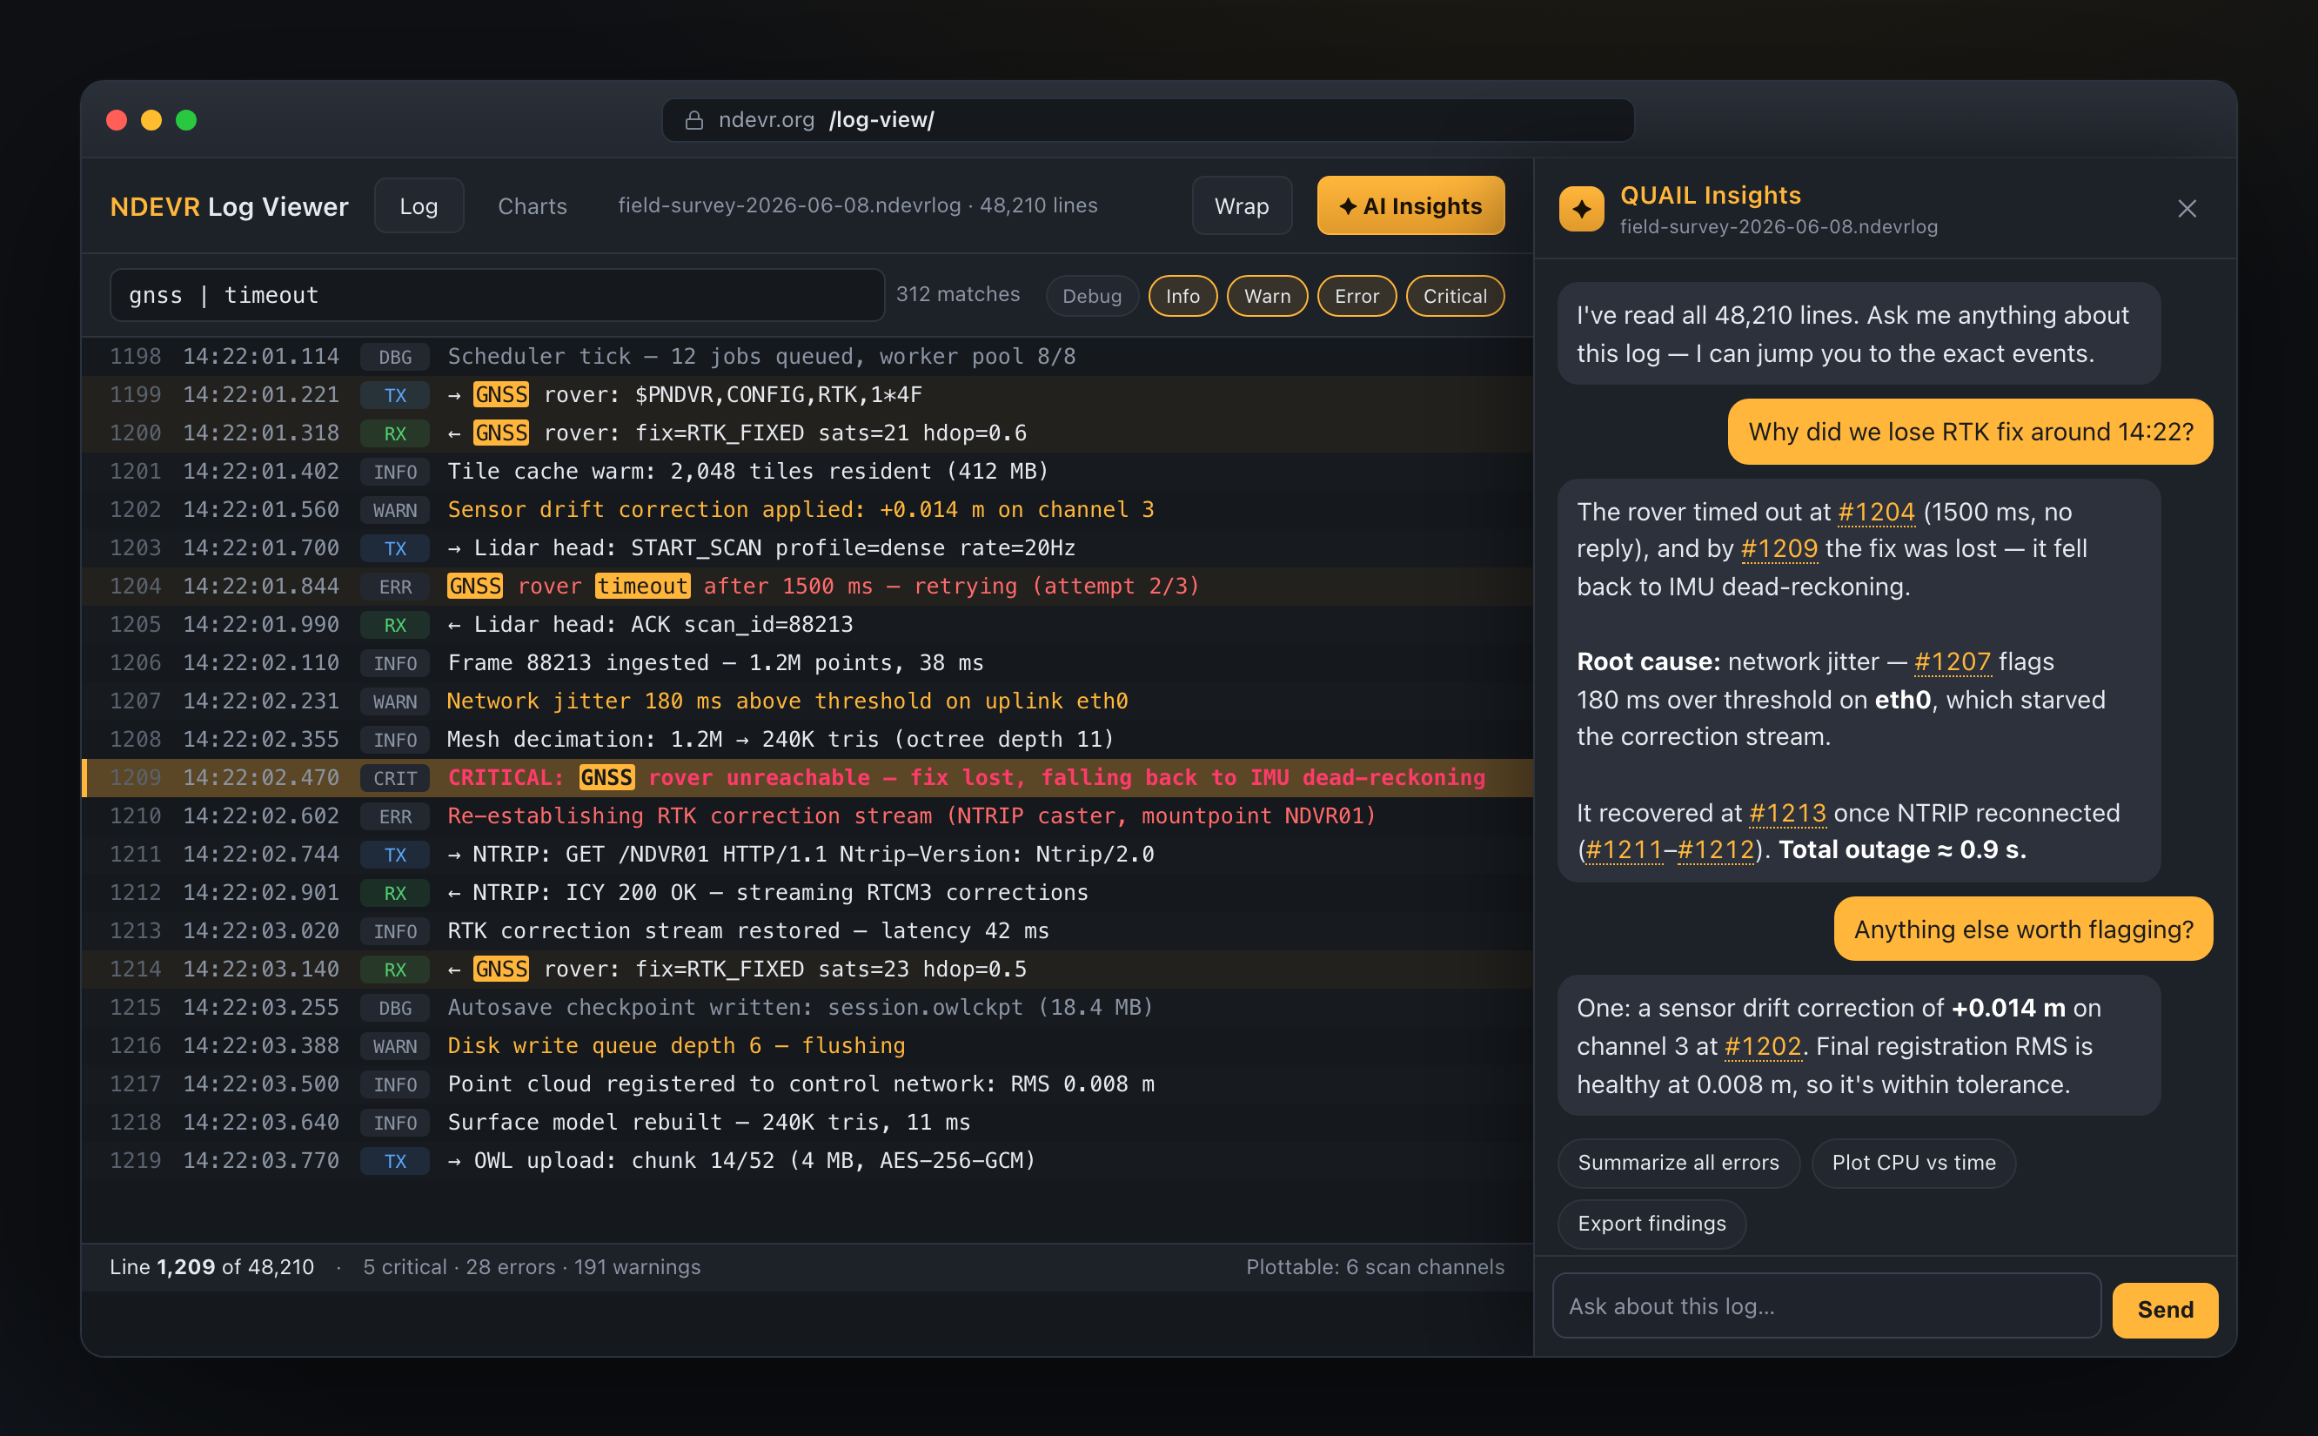This screenshot has width=2318, height=1436.
Task: Select the Tile cache warm log line
Action: click(807, 472)
